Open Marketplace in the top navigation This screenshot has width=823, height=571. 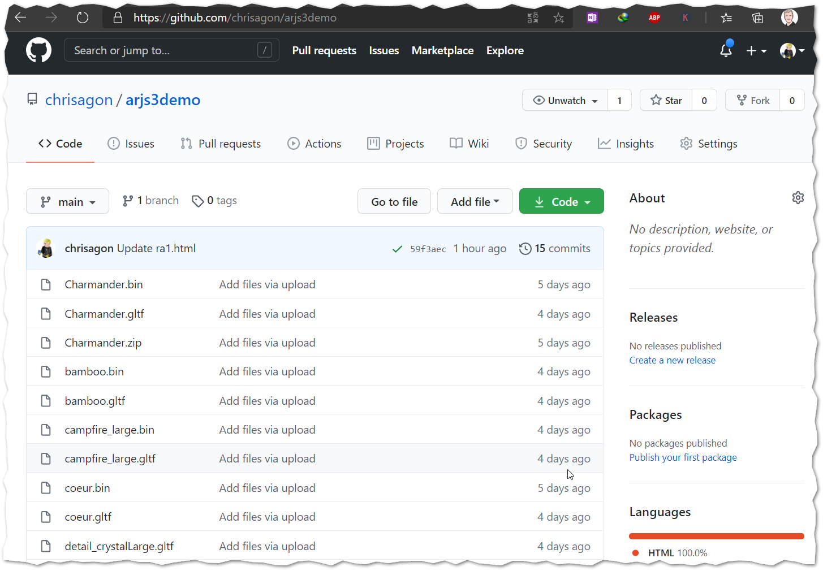tap(442, 50)
